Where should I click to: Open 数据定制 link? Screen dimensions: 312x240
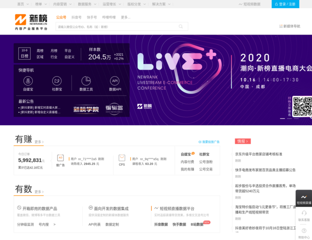point(112,225)
